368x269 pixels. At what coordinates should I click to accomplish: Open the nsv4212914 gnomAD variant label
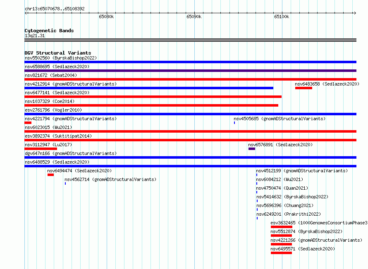[71, 84]
